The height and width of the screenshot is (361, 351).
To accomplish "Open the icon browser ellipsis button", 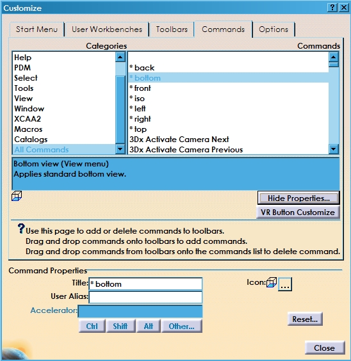I will [285, 284].
